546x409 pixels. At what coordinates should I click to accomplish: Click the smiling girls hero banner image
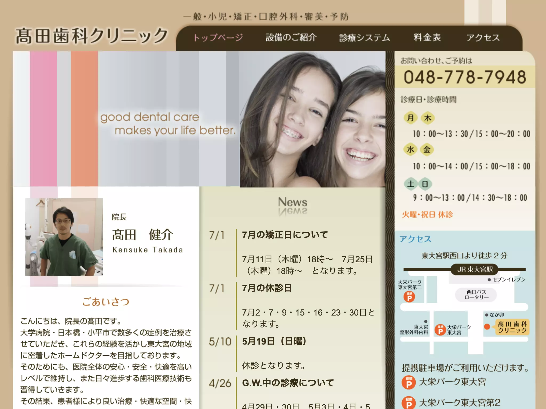(312, 119)
